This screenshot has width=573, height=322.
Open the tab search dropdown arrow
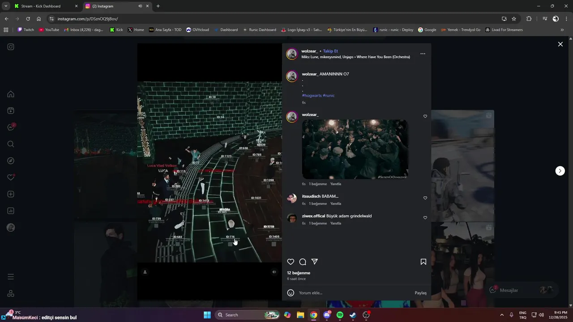point(6,6)
